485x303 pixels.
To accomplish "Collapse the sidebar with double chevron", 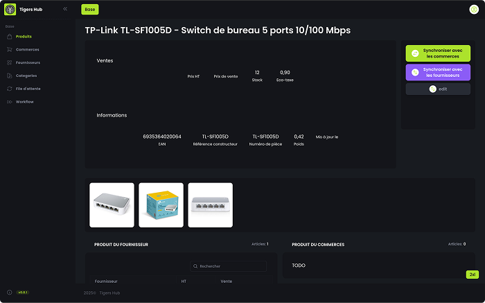I will [65, 9].
